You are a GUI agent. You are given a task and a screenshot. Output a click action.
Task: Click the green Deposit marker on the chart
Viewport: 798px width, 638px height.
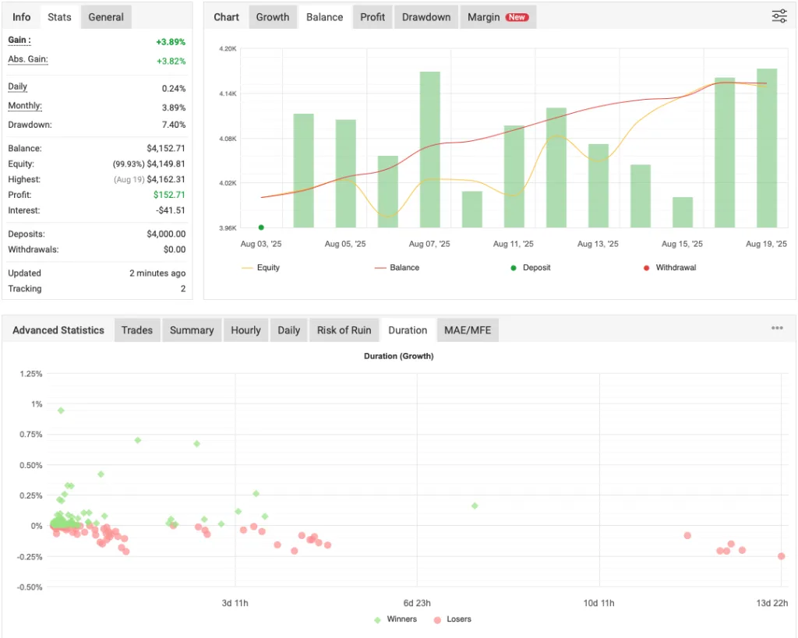coord(261,227)
